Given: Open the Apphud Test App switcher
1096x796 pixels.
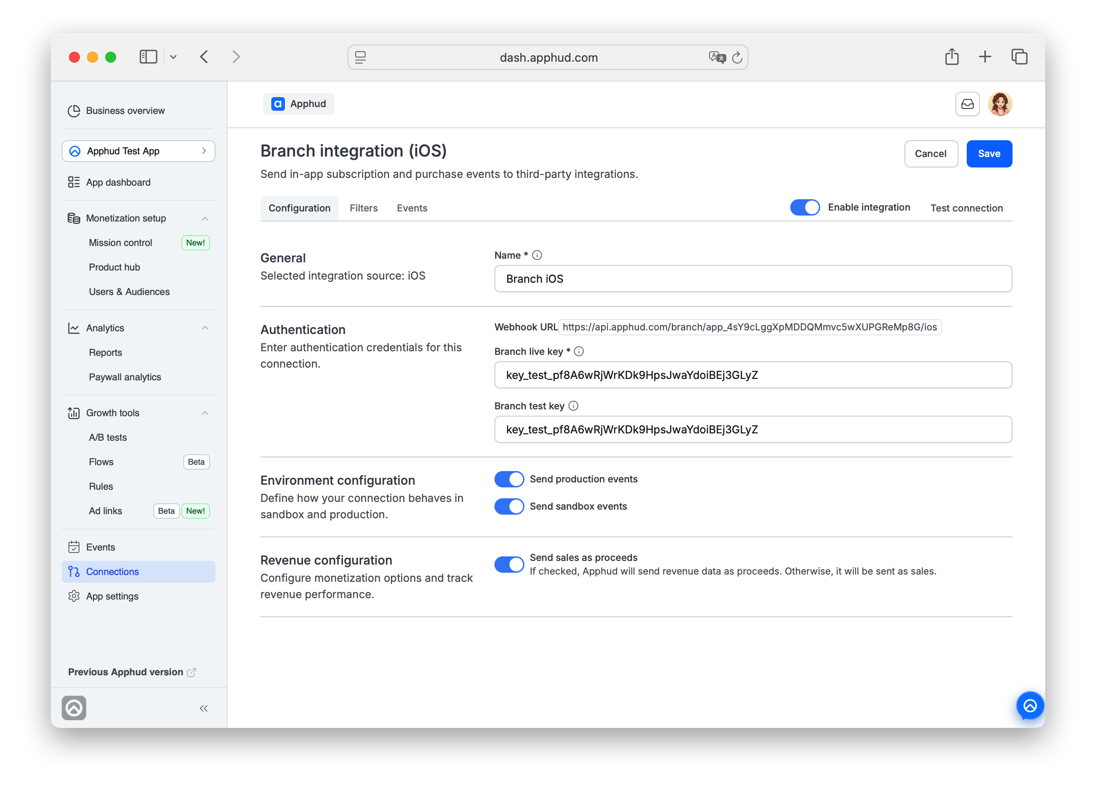Looking at the screenshot, I should click(x=138, y=151).
